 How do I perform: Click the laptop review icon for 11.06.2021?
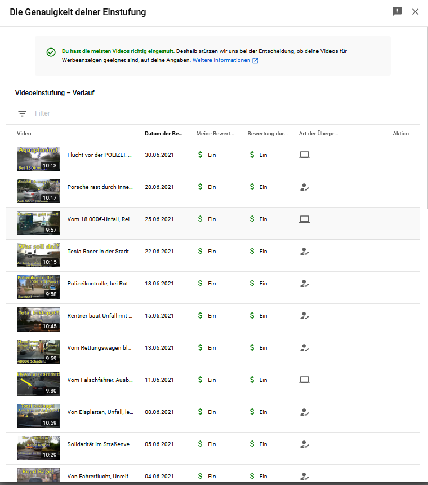304,380
